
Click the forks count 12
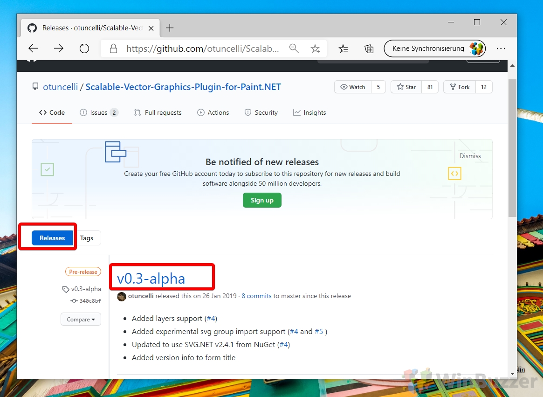(484, 87)
